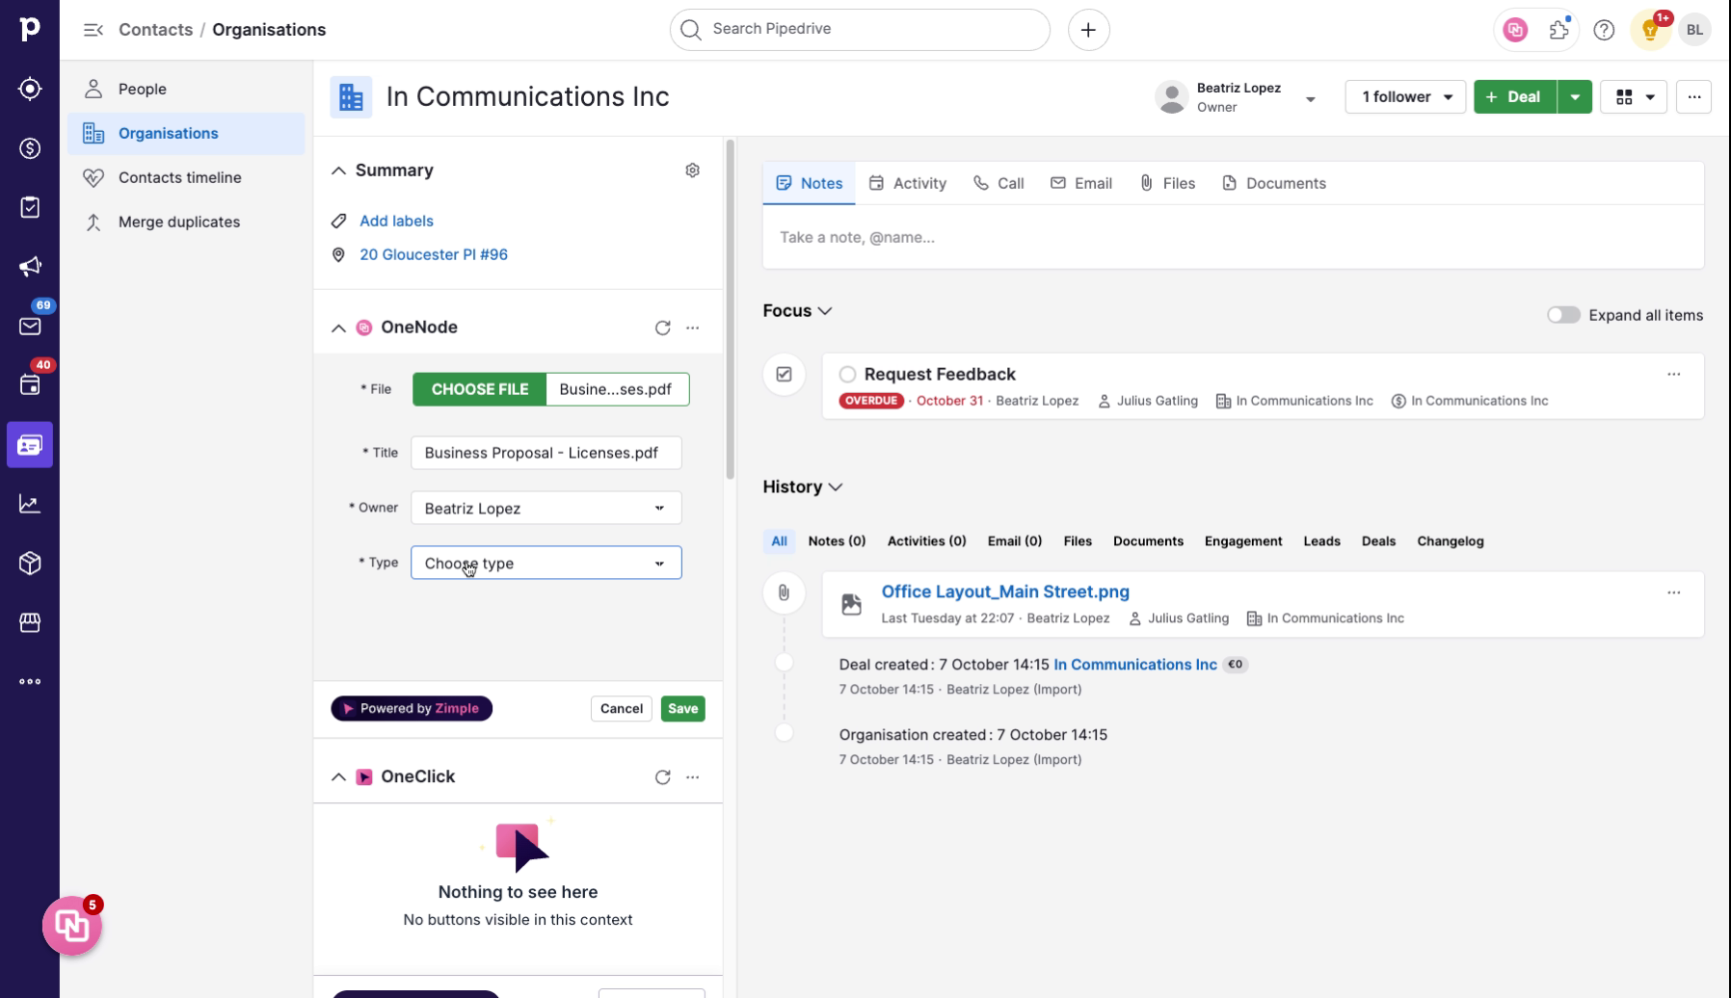Open Leads from the target sidebar icon
The height and width of the screenshot is (998, 1731).
click(x=30, y=89)
